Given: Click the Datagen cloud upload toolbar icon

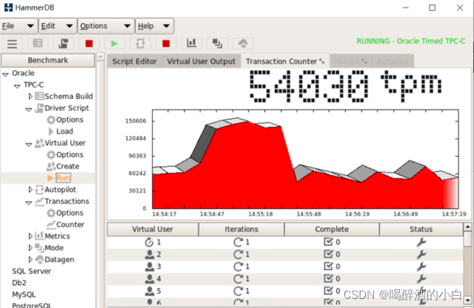Looking at the screenshot, I should tap(243, 44).
